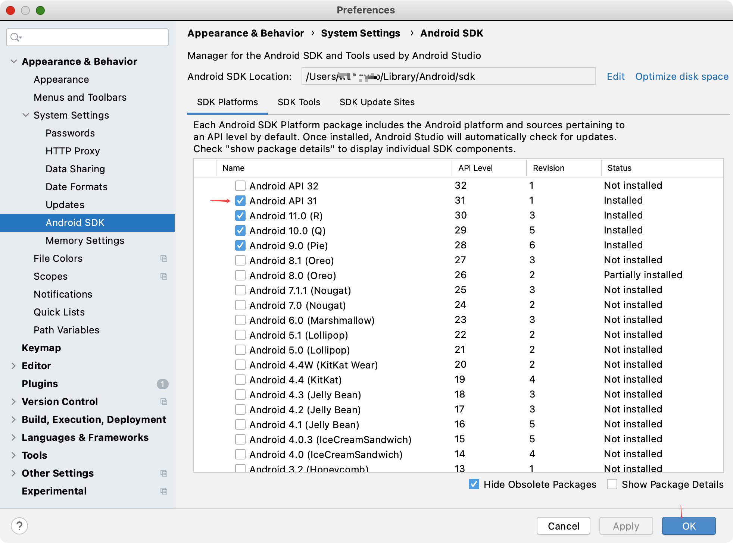Select Date Formats in tree
Image resolution: width=733 pixels, height=543 pixels.
[77, 187]
